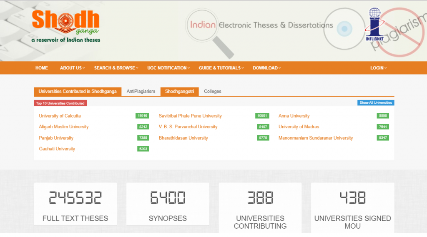Viewport: 427px width, 237px height.
Task: Open Bharathidasan University link
Action: click(x=183, y=138)
